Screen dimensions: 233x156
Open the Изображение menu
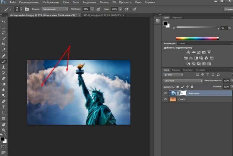tap(51, 3)
